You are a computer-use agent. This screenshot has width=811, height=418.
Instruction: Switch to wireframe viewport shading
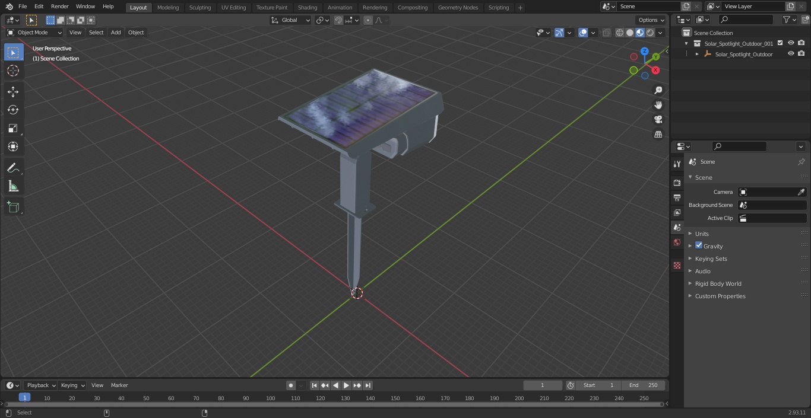(x=619, y=33)
